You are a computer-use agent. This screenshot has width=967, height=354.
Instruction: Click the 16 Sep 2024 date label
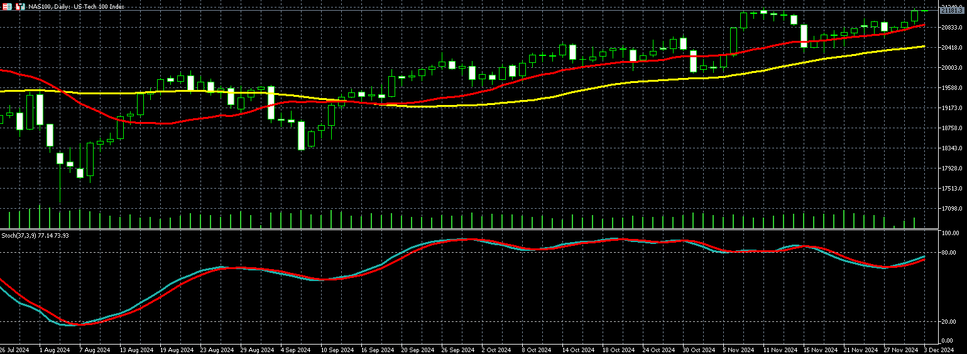pyautogui.click(x=378, y=350)
